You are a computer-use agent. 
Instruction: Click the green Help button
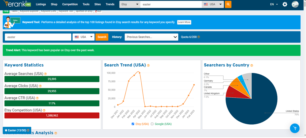tap(6, 11)
